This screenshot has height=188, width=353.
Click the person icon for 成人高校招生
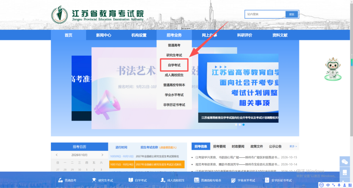point(163,180)
